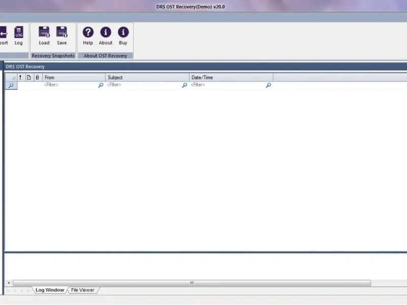Click the Subject filter search icon
This screenshot has height=305, width=407.
(x=185, y=85)
